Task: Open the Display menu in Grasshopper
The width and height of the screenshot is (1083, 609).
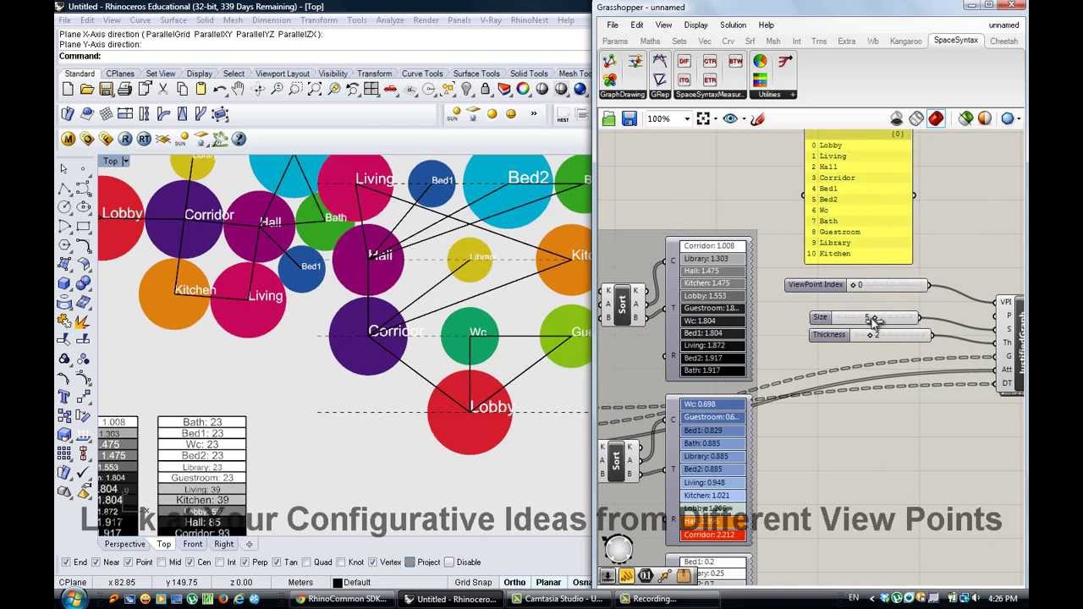Action: pyautogui.click(x=695, y=25)
